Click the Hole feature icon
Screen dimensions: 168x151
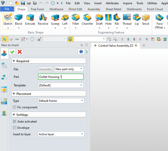(x=108, y=20)
